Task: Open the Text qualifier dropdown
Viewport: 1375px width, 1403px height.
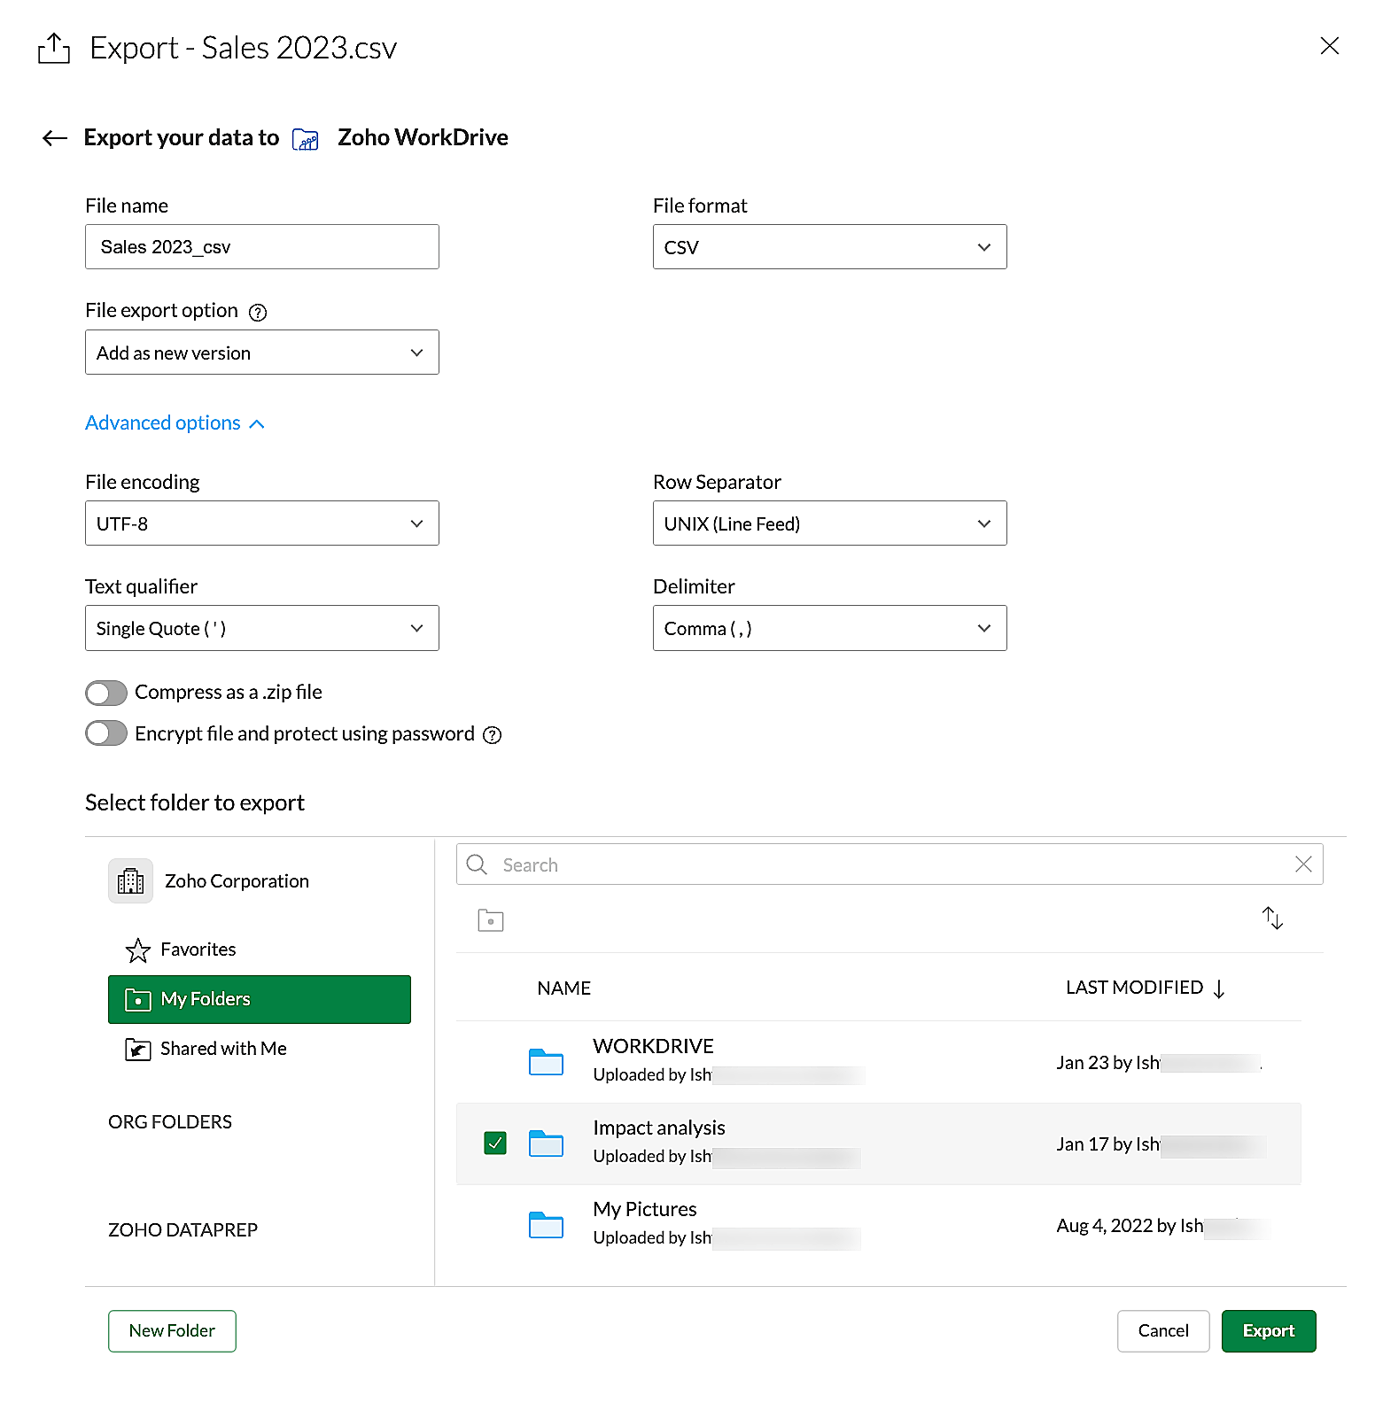Action: pos(261,628)
